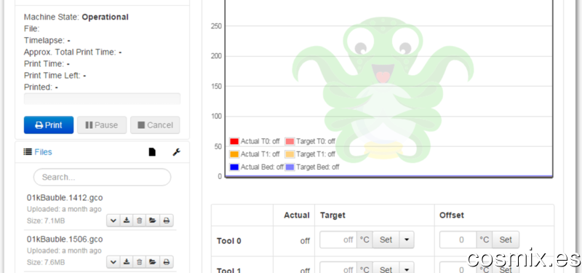Click the blue Actual Bed legend swatch
The image size is (582, 273).
click(x=234, y=167)
